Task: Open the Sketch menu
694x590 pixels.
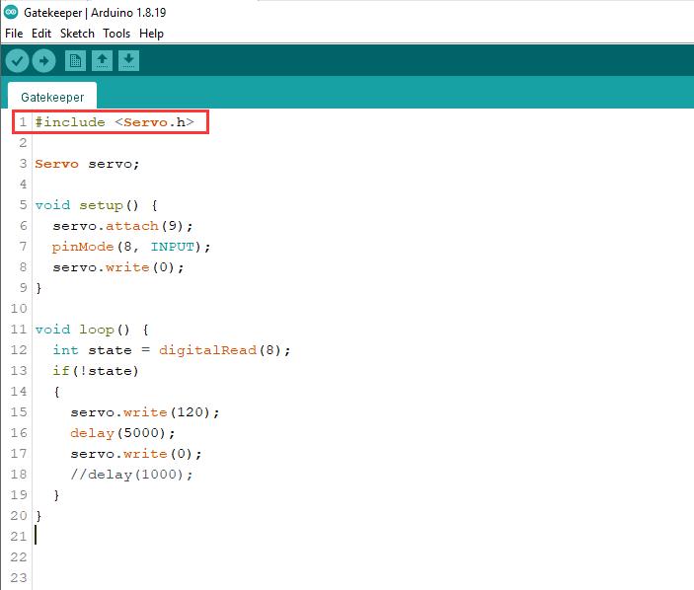Action: [77, 34]
